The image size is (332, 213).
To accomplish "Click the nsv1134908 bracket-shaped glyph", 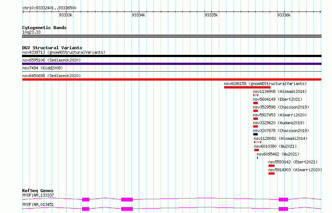I will click(x=256, y=95).
